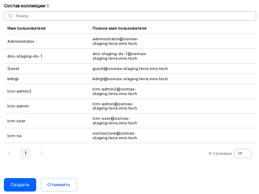The image size is (259, 194).
Task: Click the page number input box
Action: 243,153
